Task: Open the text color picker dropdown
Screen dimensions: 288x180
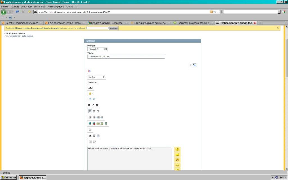Action: point(91,88)
